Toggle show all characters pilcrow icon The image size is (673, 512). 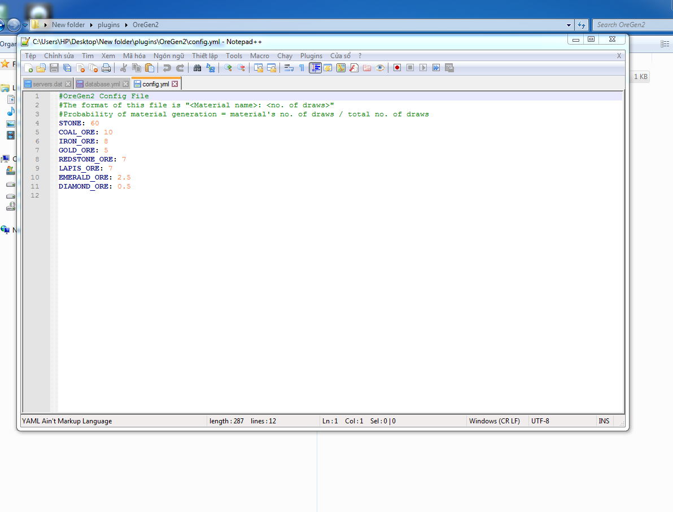(301, 68)
